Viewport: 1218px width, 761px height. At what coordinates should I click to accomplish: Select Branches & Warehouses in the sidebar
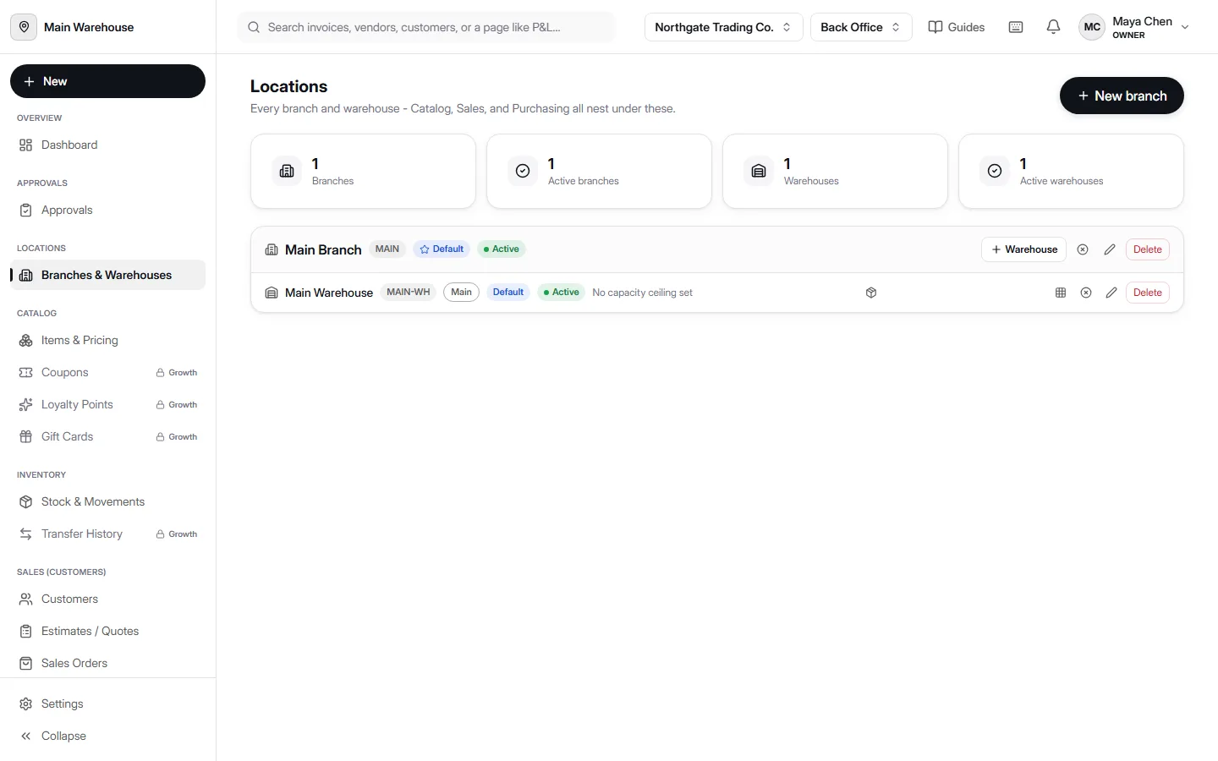107,275
